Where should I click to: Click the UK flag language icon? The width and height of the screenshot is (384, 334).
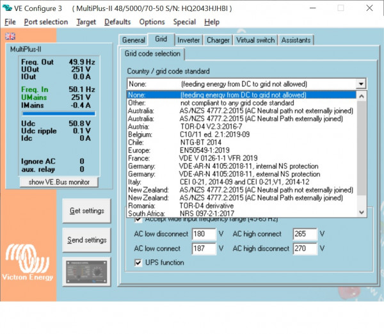[10, 36]
